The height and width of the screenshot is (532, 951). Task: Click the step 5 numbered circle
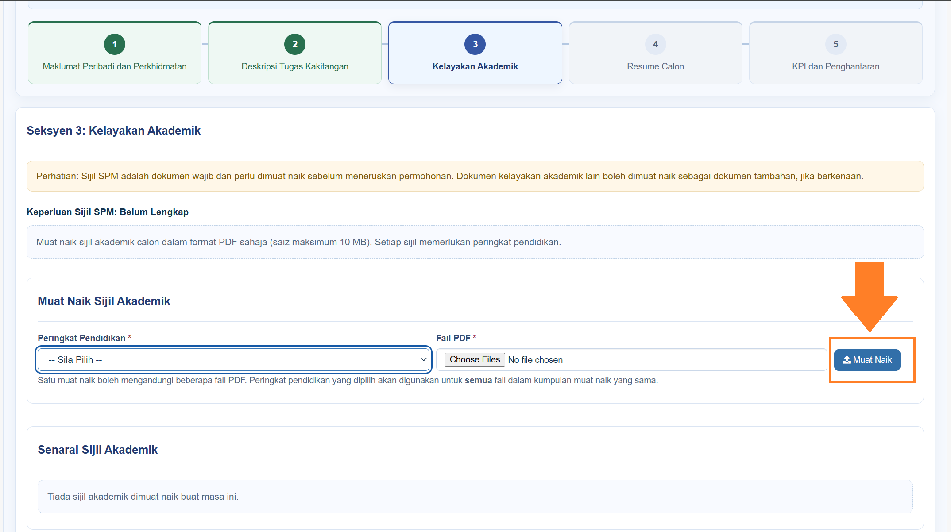pyautogui.click(x=835, y=44)
